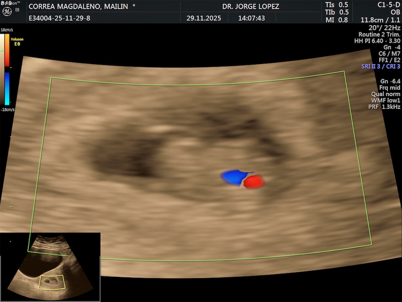
Task: Click the blue flow signal in the image
Action: pyautogui.click(x=233, y=176)
